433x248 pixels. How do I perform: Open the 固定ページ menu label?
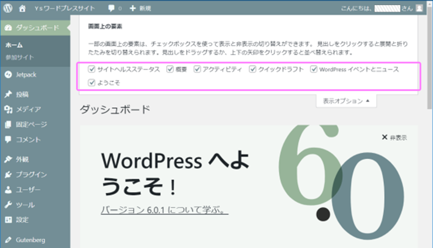[31, 125]
